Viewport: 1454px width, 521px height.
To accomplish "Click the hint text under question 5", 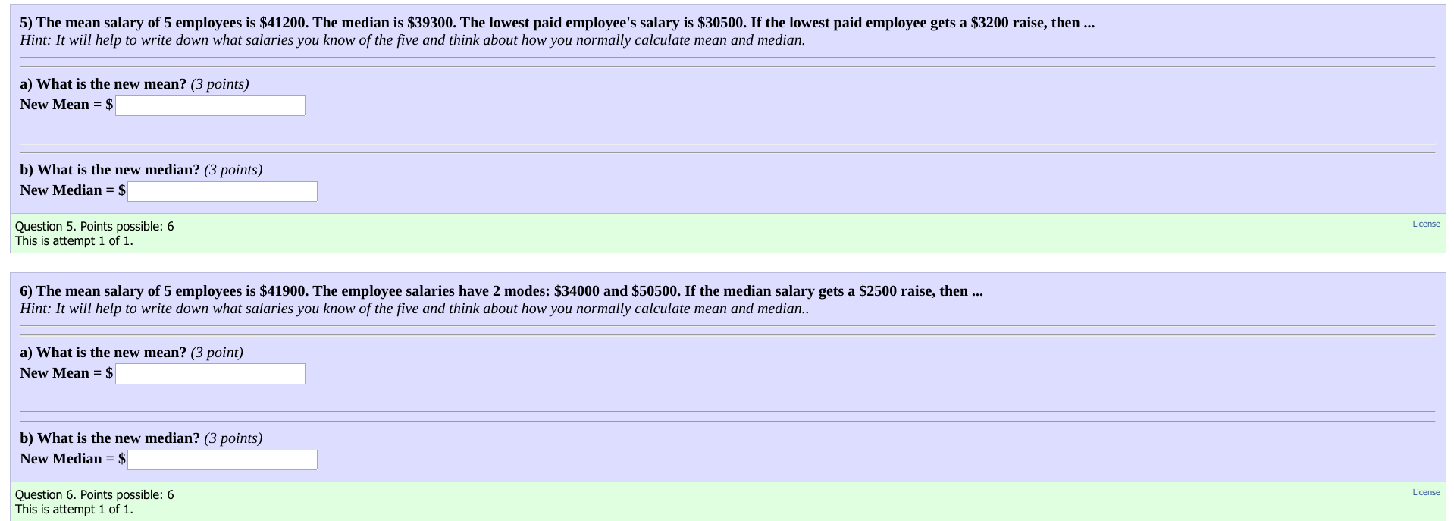I will pyautogui.click(x=412, y=40).
